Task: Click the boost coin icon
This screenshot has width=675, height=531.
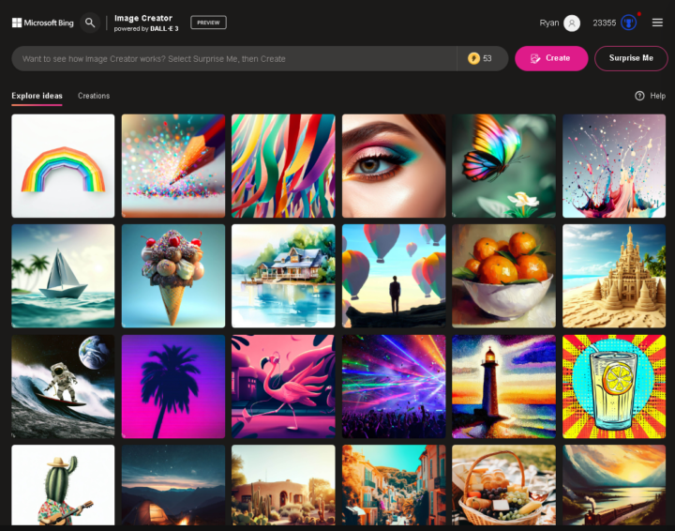Action: coord(473,58)
